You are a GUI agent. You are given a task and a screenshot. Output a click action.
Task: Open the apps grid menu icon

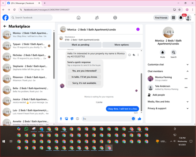[173, 18]
